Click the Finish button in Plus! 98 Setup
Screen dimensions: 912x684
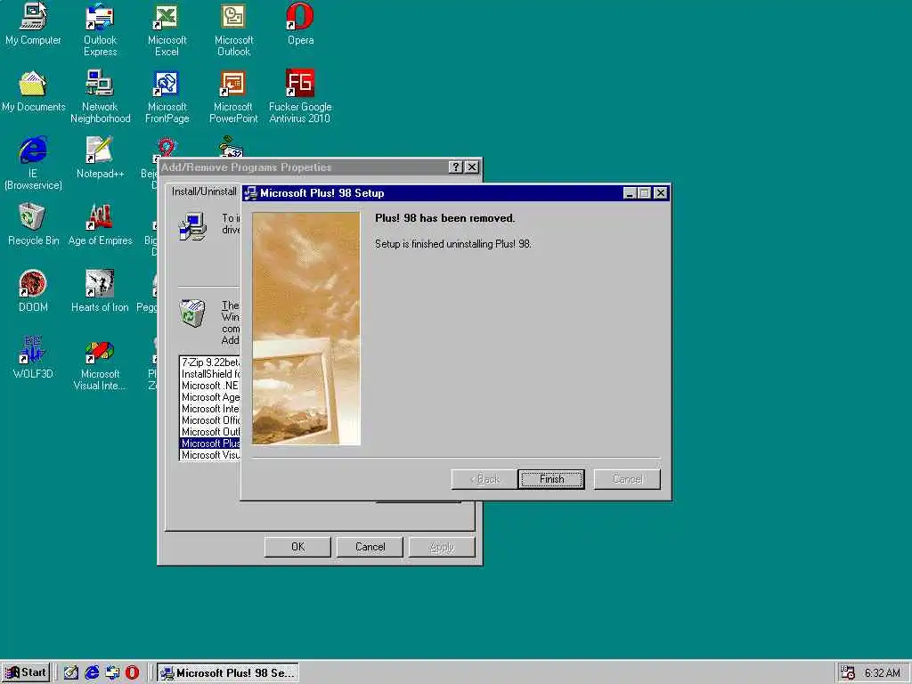[551, 479]
